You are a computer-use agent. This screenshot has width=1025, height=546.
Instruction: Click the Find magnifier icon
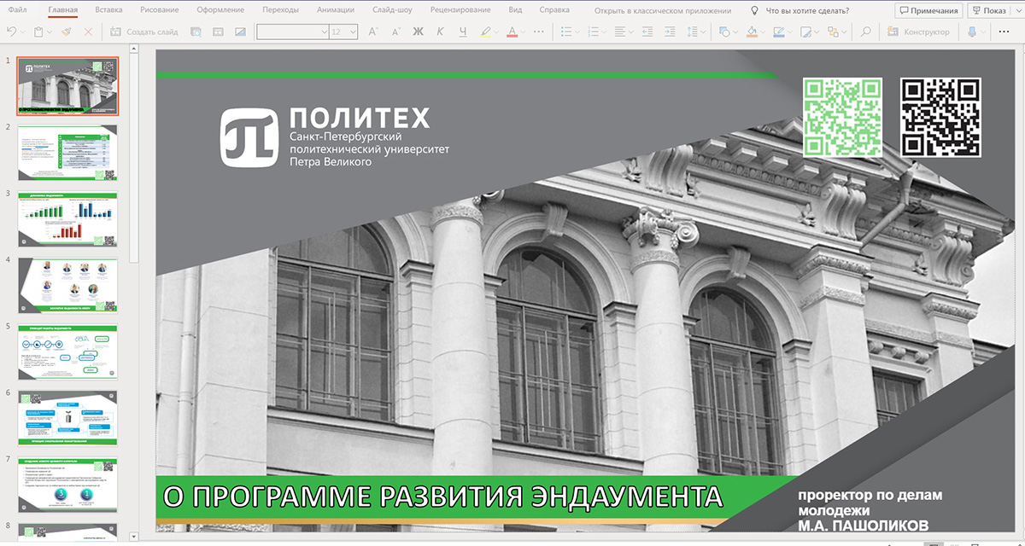[x=865, y=32]
